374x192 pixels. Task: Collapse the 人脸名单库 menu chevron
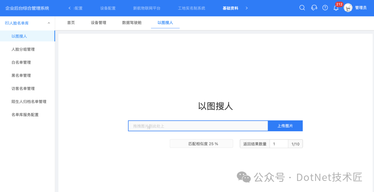click(49, 23)
